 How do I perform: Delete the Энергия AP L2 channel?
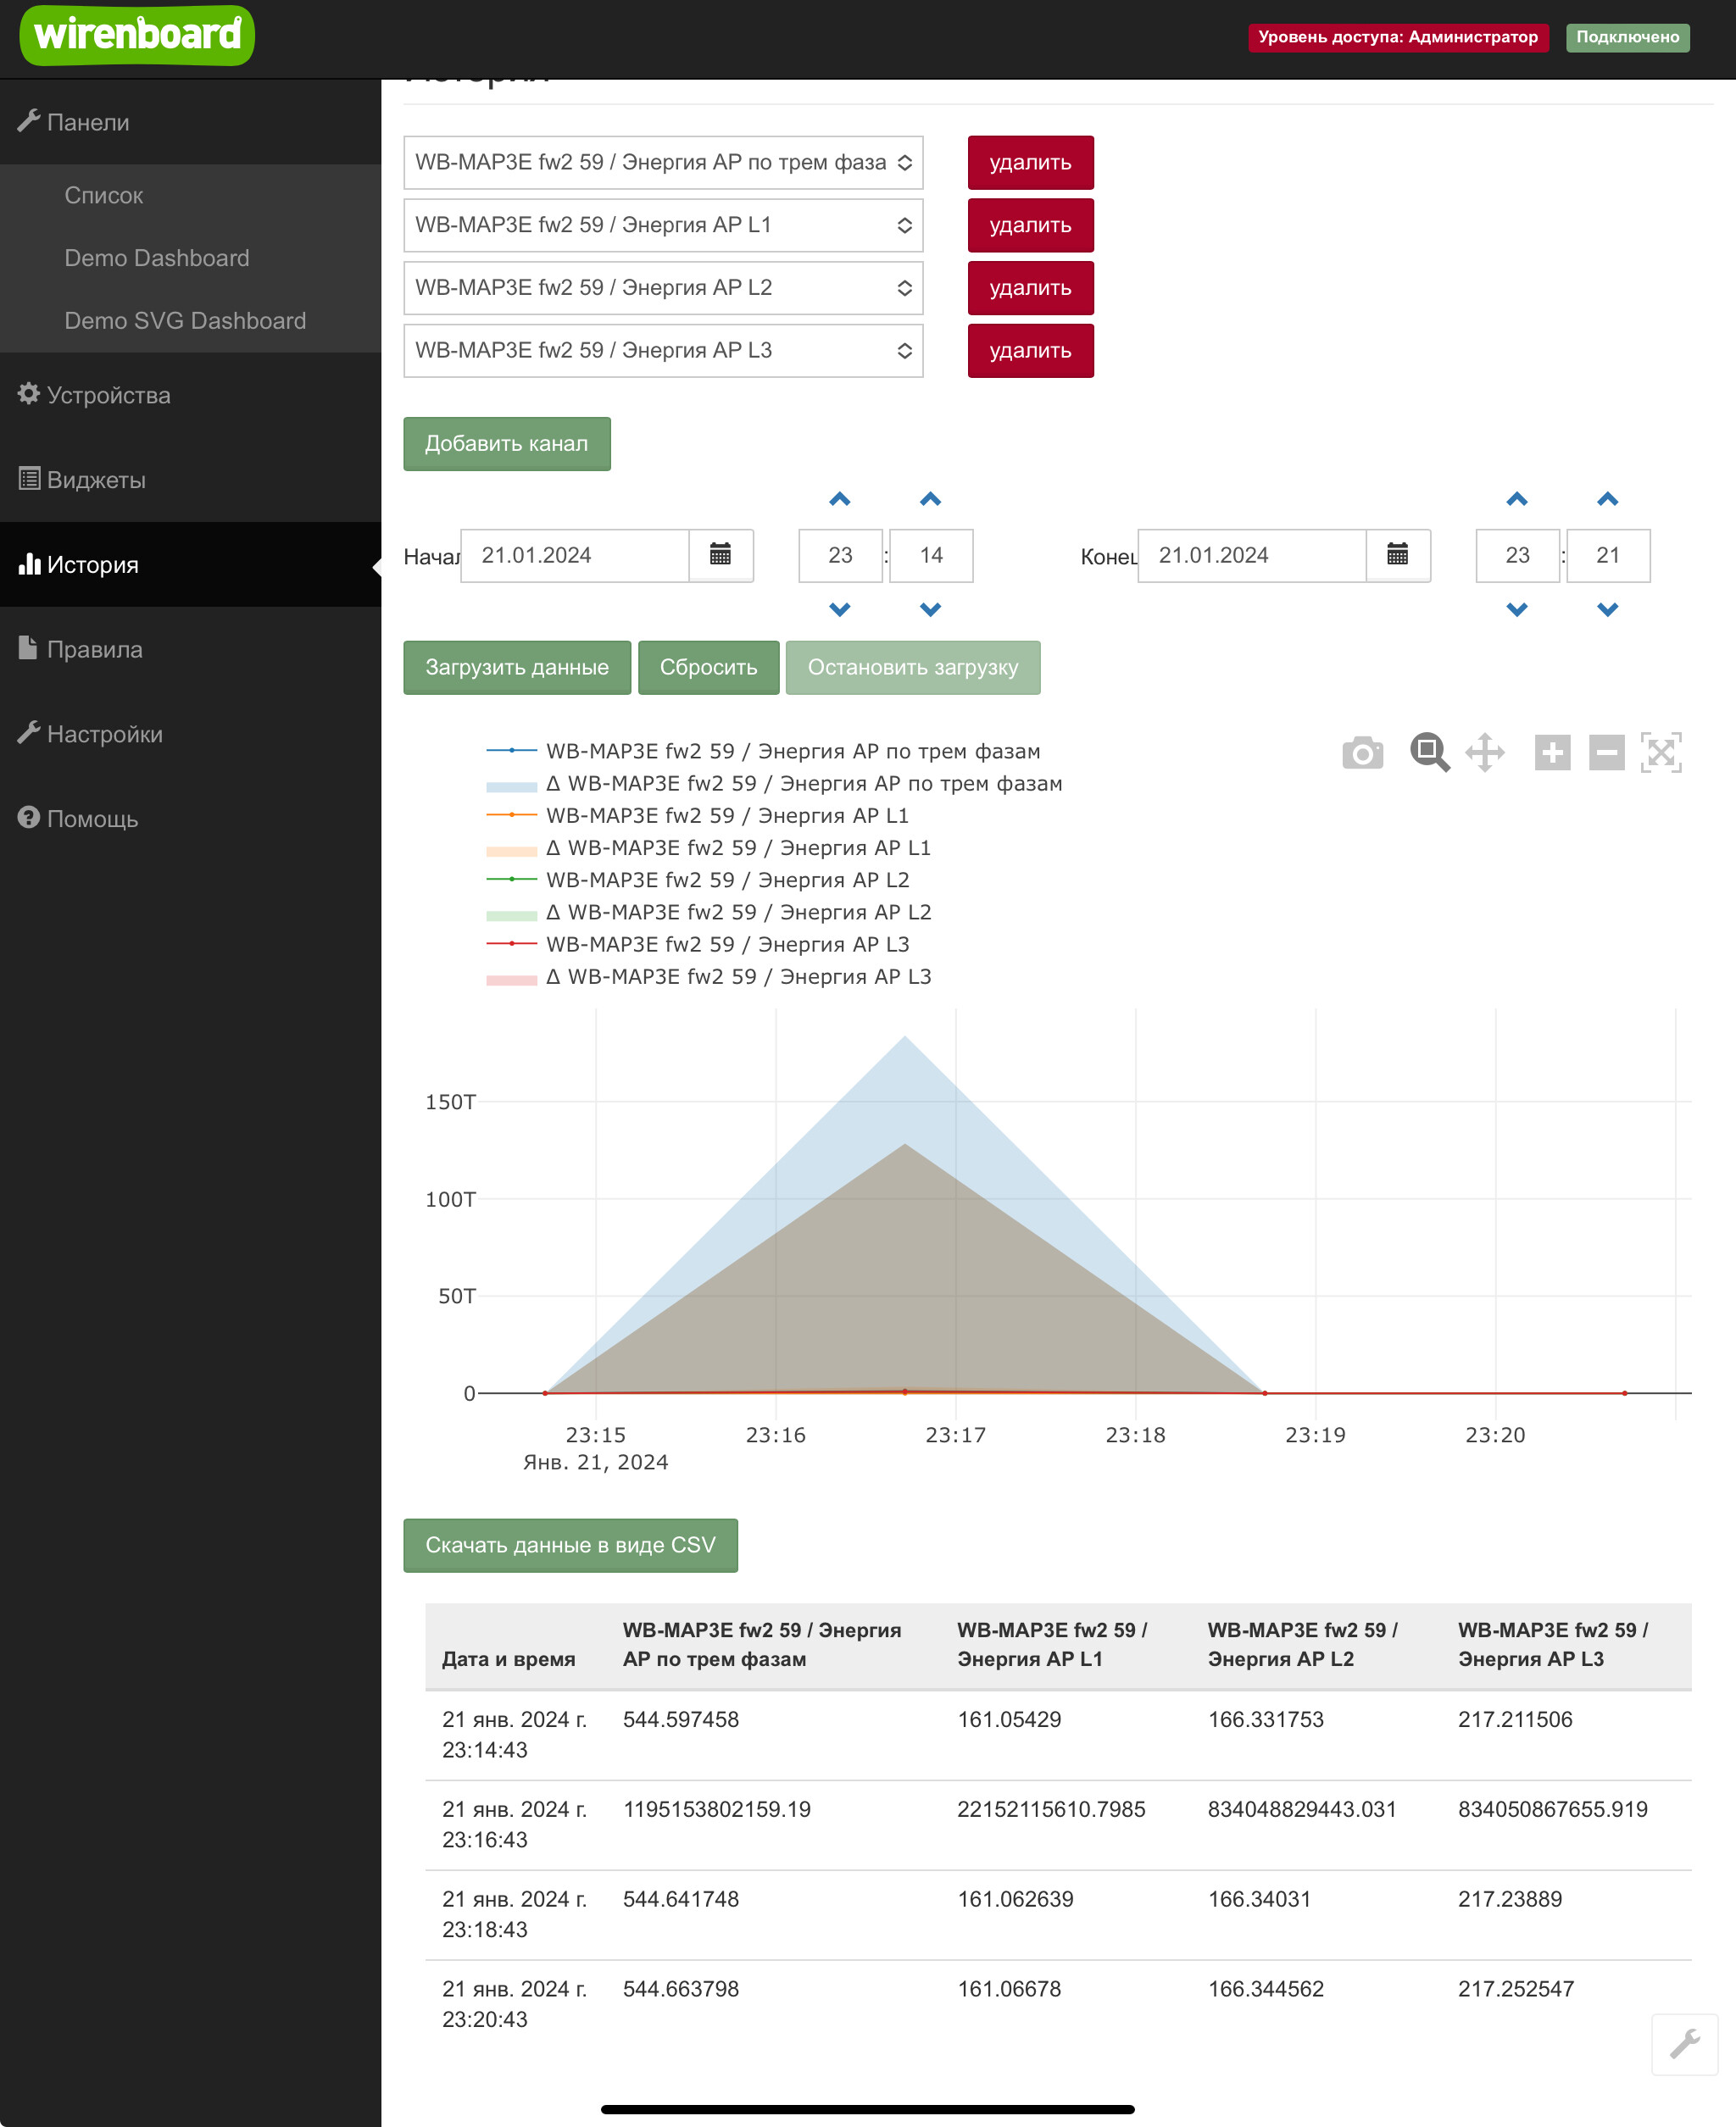pos(1030,288)
